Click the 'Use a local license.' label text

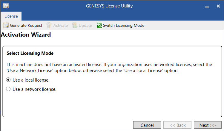31,80
